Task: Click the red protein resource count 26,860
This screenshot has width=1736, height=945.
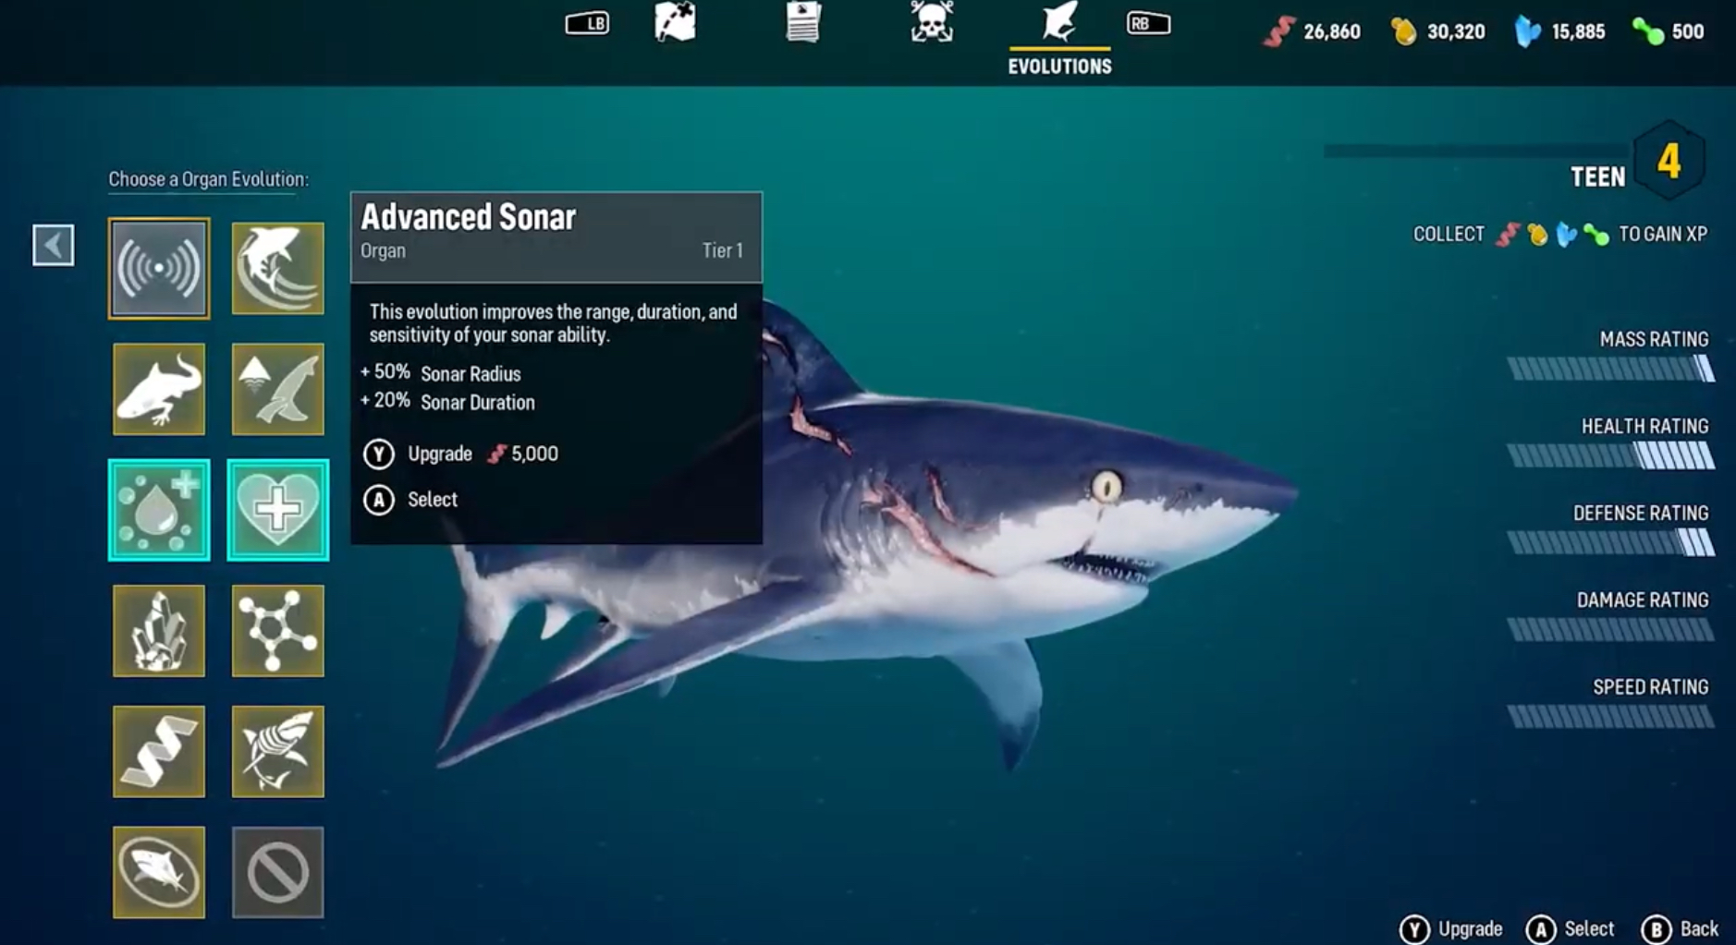Action: tap(1312, 31)
